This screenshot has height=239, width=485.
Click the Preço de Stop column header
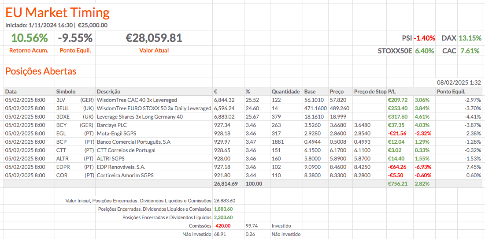click(x=370, y=91)
